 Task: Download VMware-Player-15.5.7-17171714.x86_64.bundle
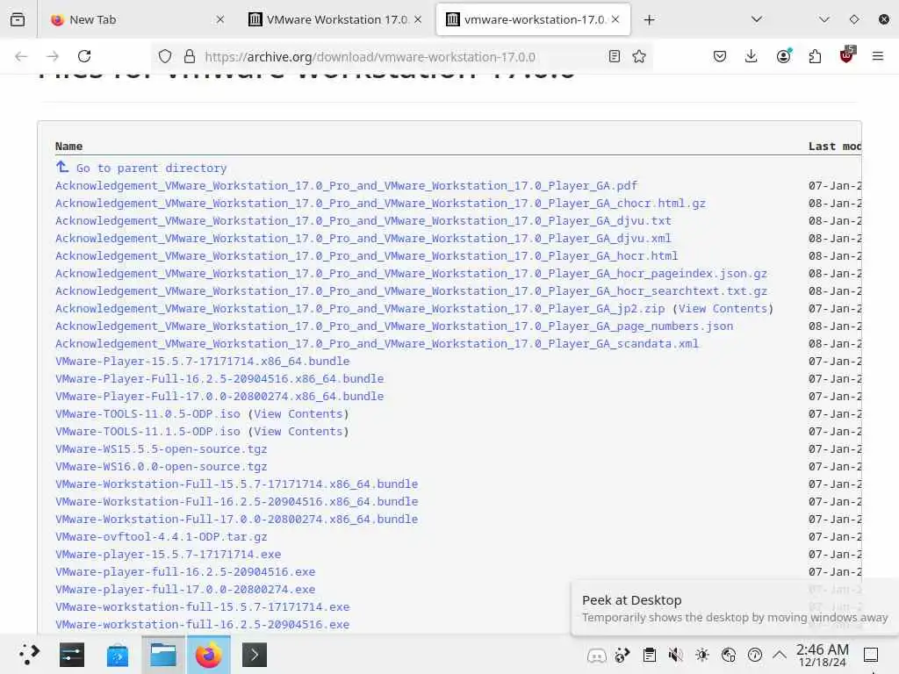point(203,361)
